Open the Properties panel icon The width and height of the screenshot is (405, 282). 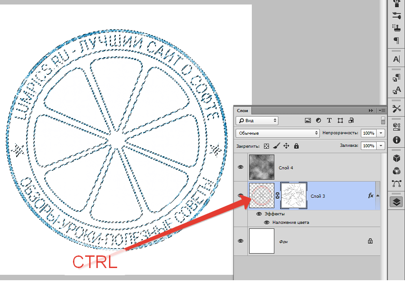(396, 127)
